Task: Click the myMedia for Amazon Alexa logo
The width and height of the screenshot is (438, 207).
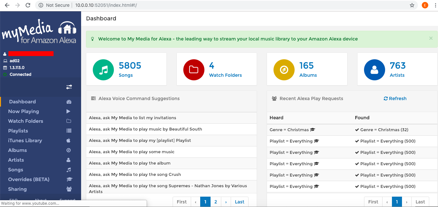Action: pos(39,32)
